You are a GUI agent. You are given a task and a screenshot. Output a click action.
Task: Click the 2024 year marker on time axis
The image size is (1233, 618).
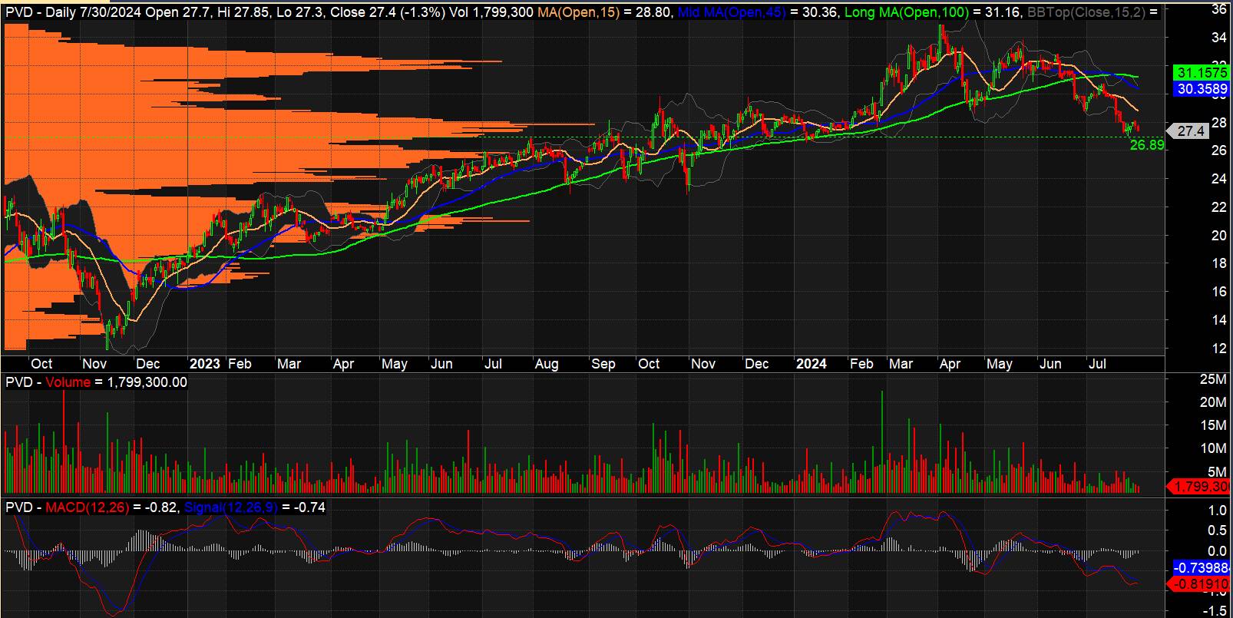point(811,364)
